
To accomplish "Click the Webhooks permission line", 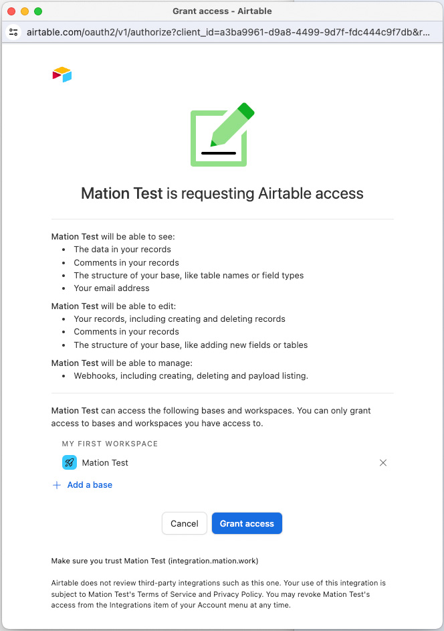I will (191, 376).
